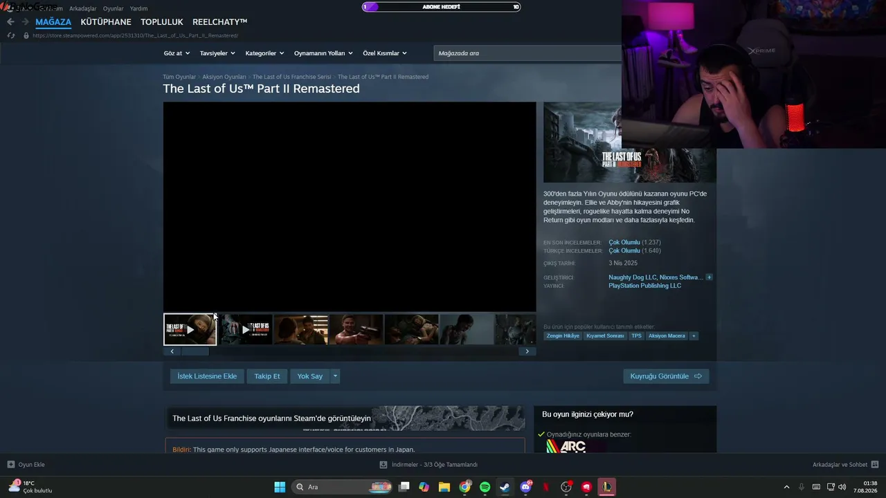Viewport: 886px width, 498px height.
Task: Show hidden system tray icons
Action: [x=786, y=487]
